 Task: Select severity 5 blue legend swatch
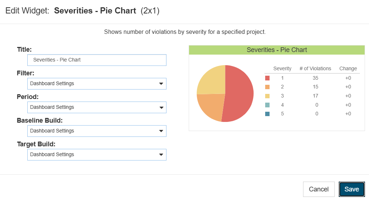tap(267, 114)
